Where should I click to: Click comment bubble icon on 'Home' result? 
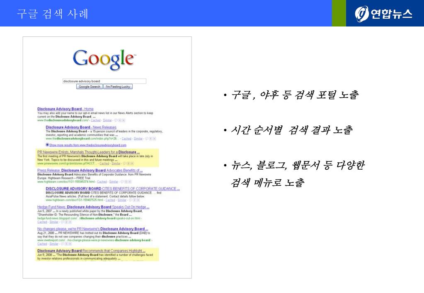point(116,120)
